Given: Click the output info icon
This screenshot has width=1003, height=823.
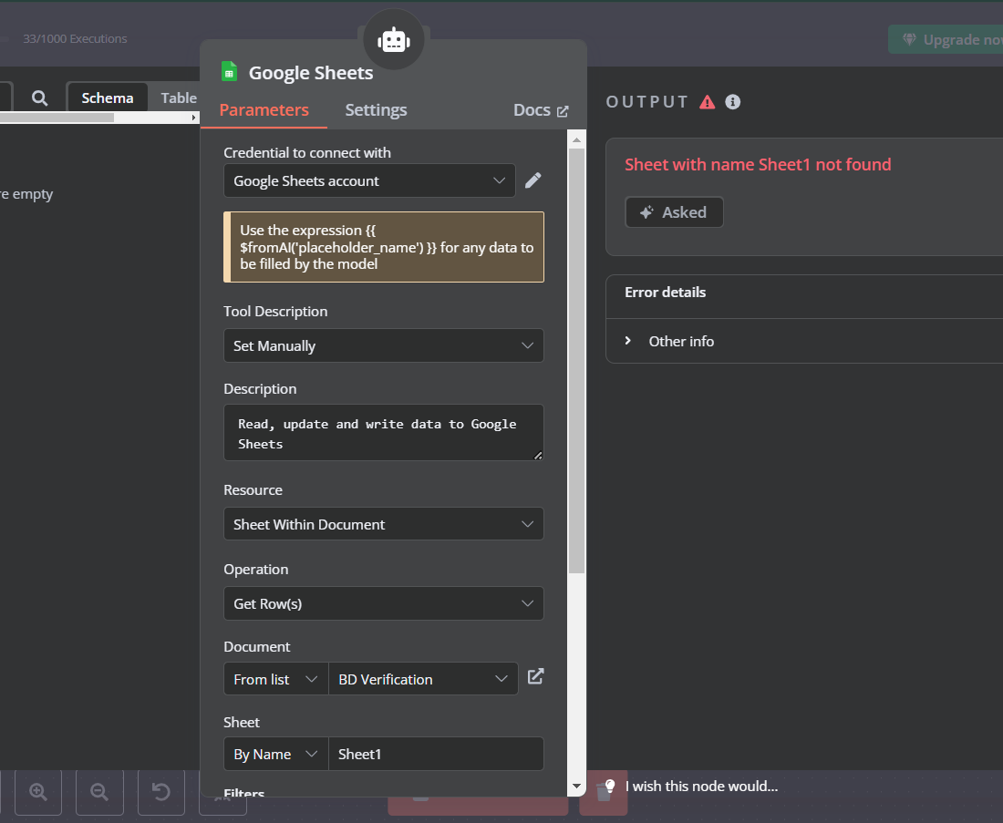Looking at the screenshot, I should (732, 102).
